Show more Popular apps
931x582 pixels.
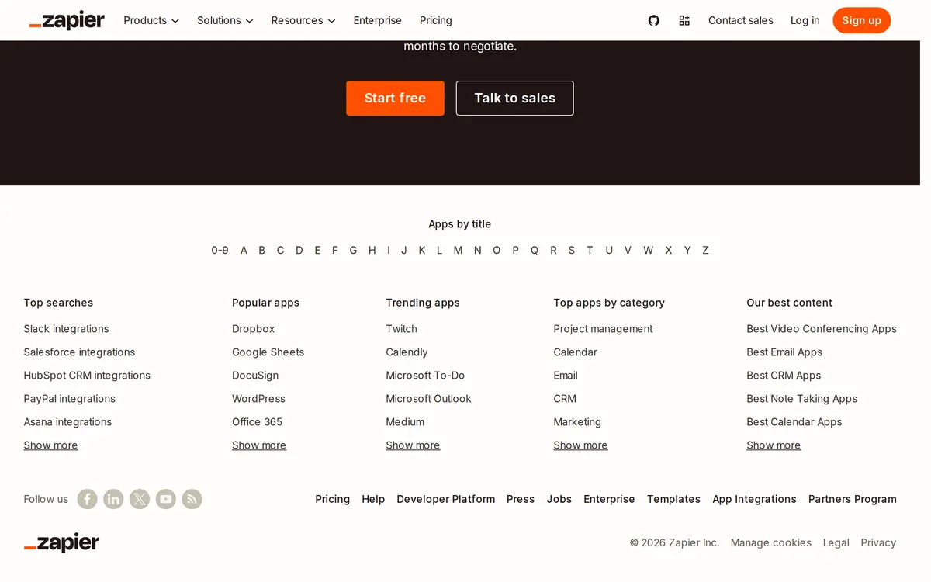pyautogui.click(x=259, y=445)
